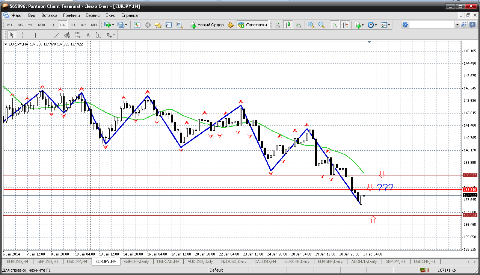Open new chart via green plus icon
This screenshot has height=275, width=480.
(108, 25)
